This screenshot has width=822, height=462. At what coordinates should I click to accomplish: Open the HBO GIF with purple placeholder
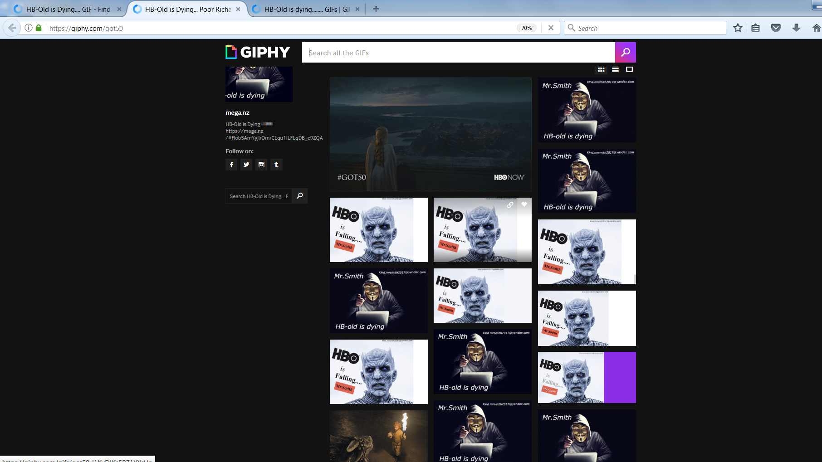(x=587, y=377)
